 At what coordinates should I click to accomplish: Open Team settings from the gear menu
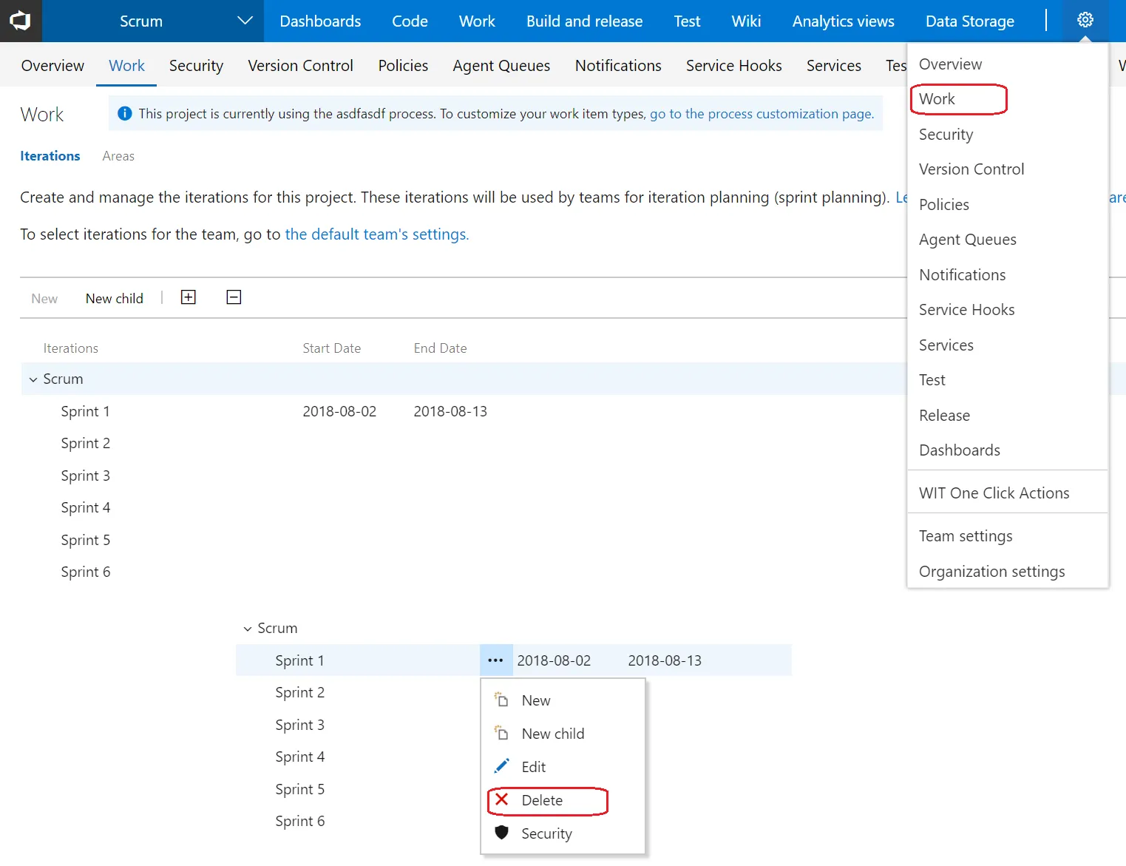point(966,536)
